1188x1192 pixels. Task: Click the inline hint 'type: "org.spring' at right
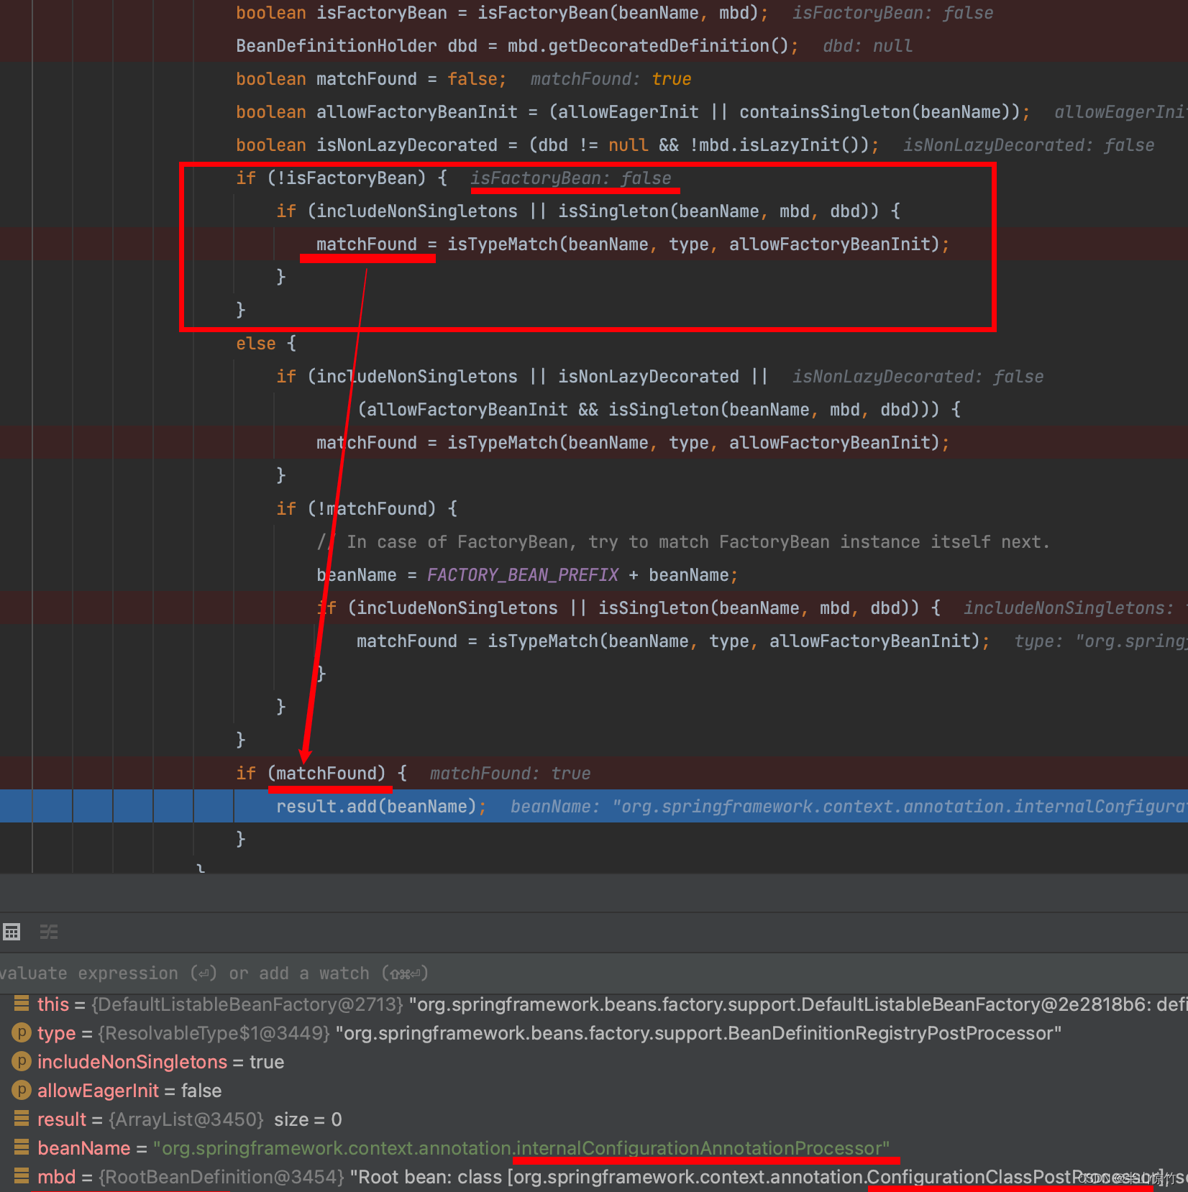(x=1100, y=641)
